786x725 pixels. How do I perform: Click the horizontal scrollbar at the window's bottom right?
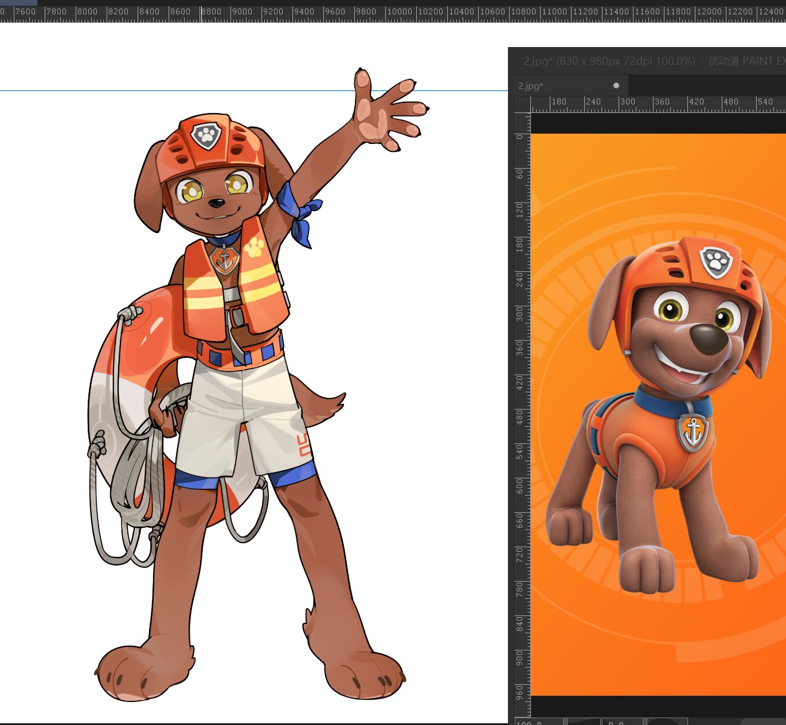762,722
